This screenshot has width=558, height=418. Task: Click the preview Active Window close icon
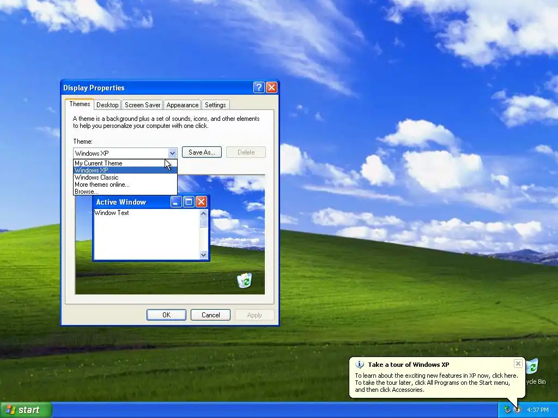coord(201,202)
